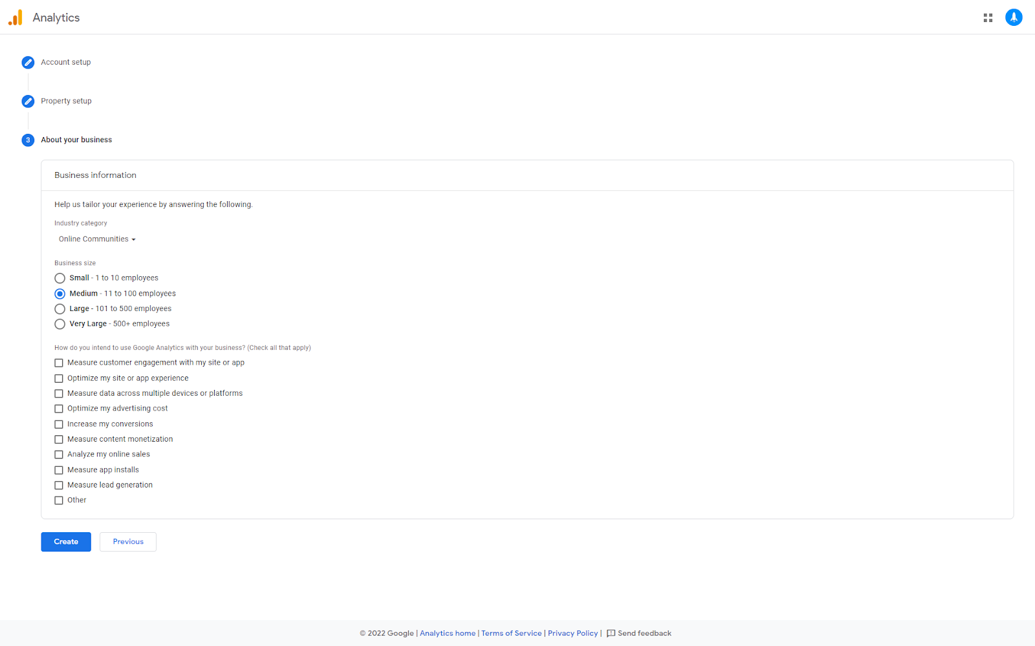This screenshot has width=1035, height=646.
Task: Select the Small business size option
Action: [60, 278]
